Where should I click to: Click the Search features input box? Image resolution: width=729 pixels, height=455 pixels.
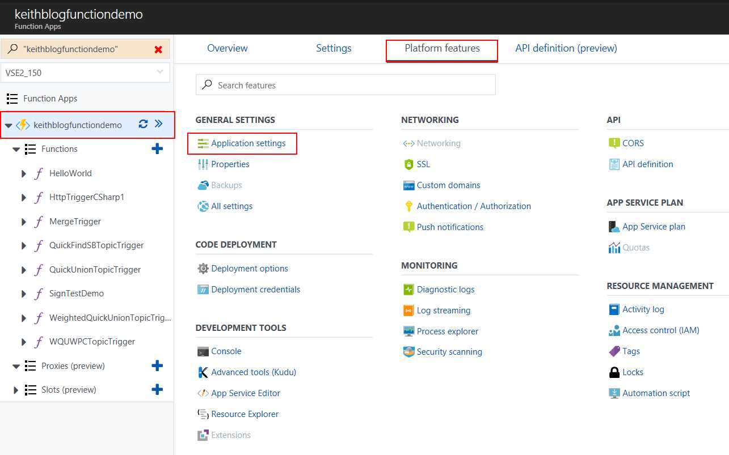click(352, 85)
